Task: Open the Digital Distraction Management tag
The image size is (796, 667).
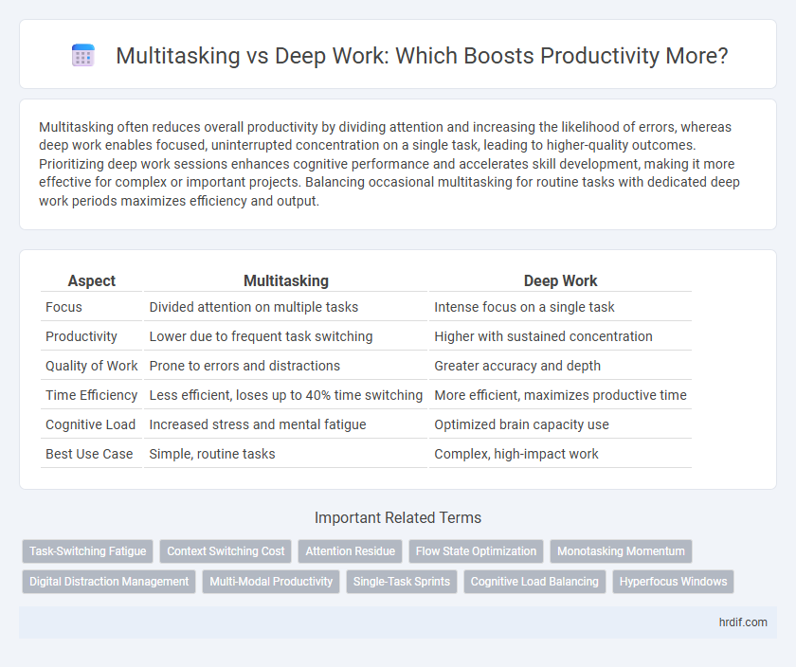Action: click(x=109, y=582)
